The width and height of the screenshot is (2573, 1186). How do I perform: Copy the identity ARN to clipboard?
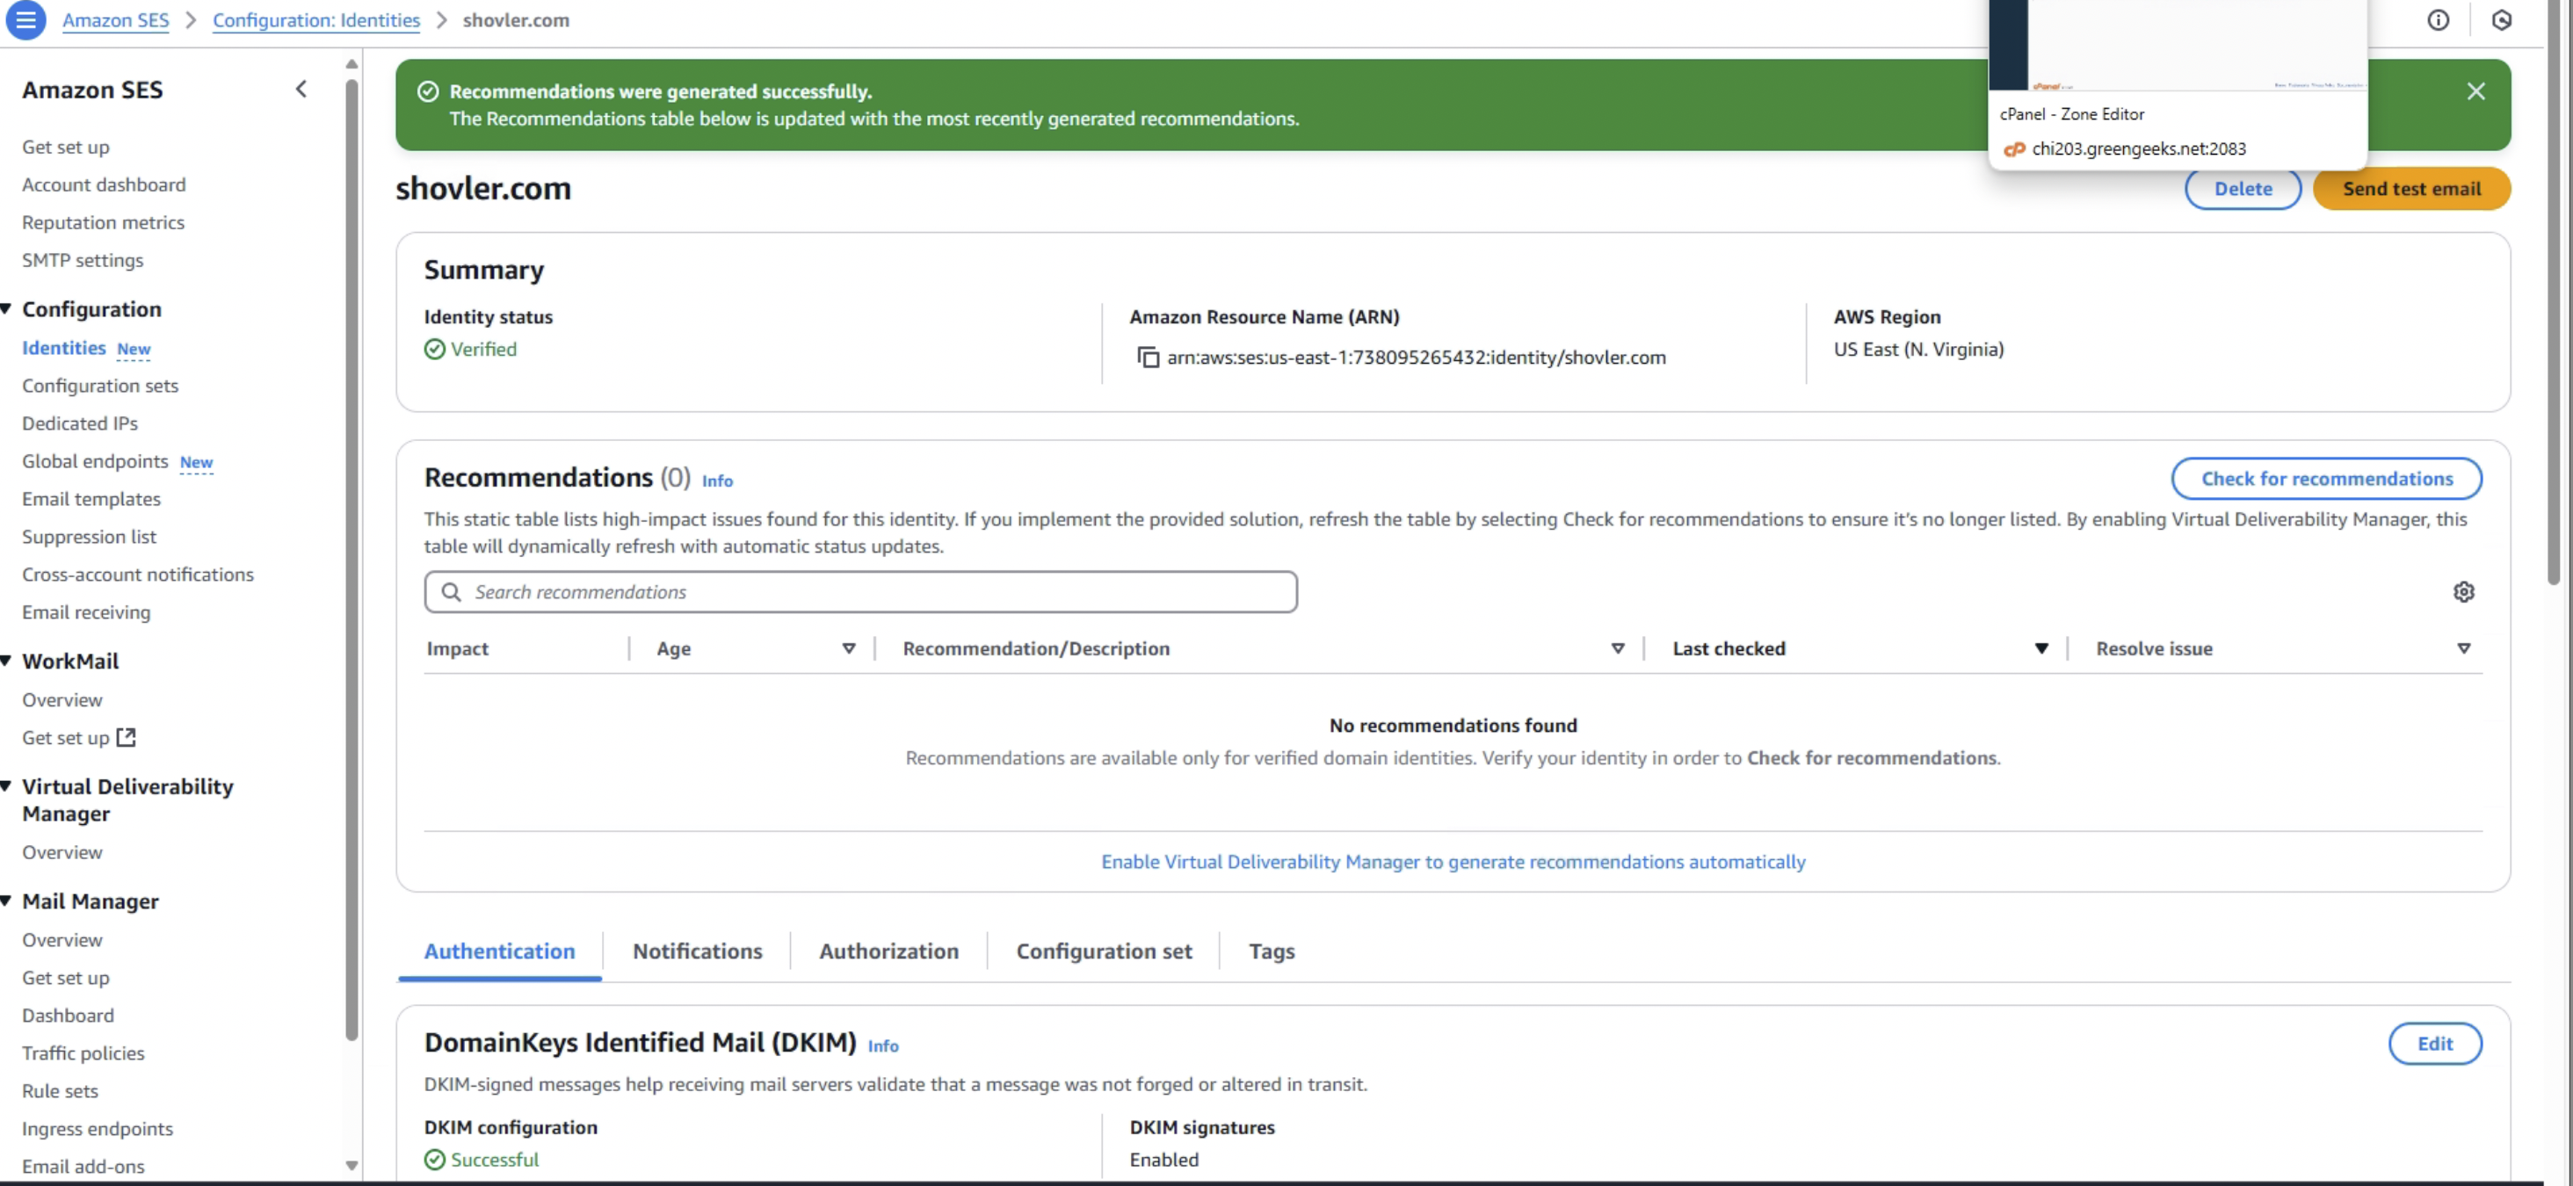1149,358
